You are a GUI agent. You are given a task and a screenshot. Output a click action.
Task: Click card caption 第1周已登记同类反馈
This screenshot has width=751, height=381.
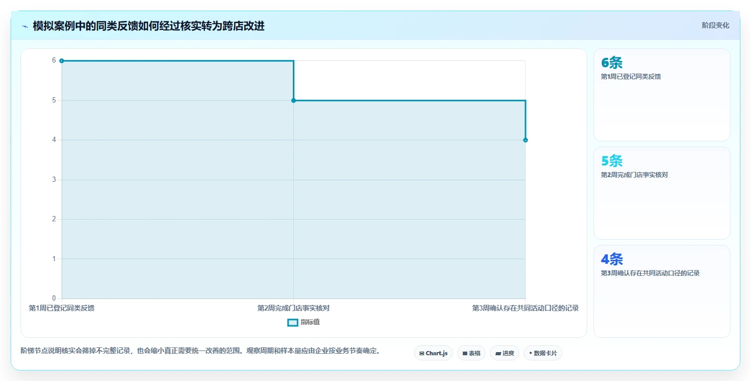pos(630,77)
